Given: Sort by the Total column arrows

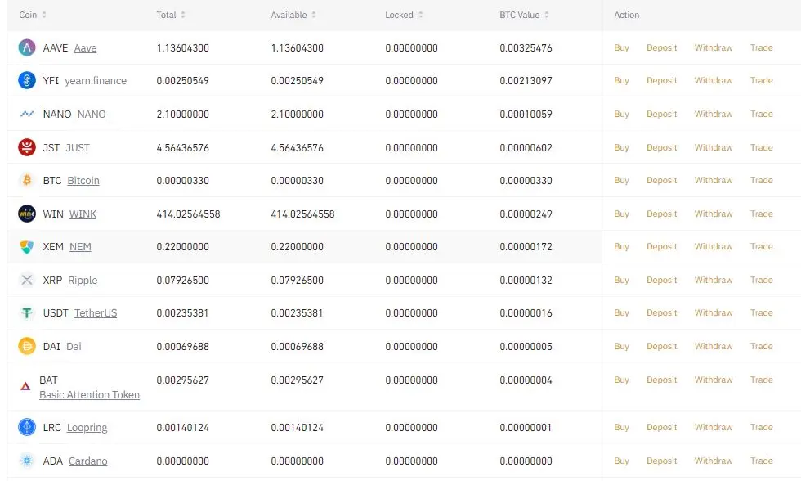Looking at the screenshot, I should click(x=183, y=15).
